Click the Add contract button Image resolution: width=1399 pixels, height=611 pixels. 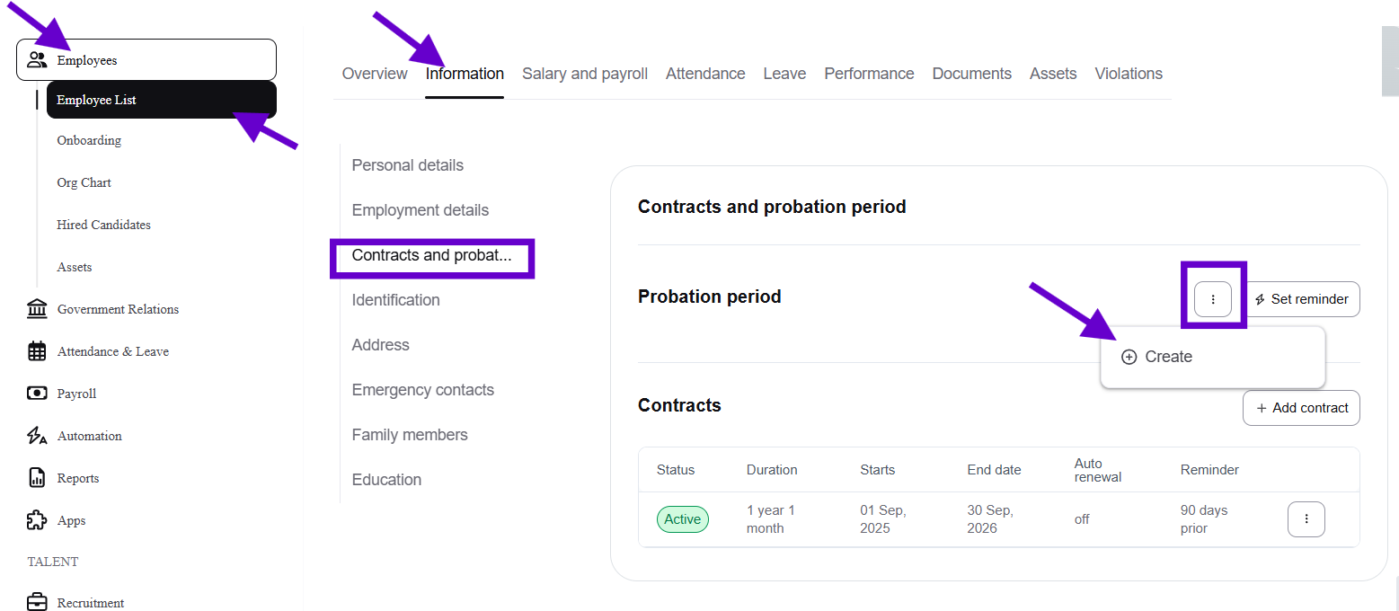(x=1301, y=408)
